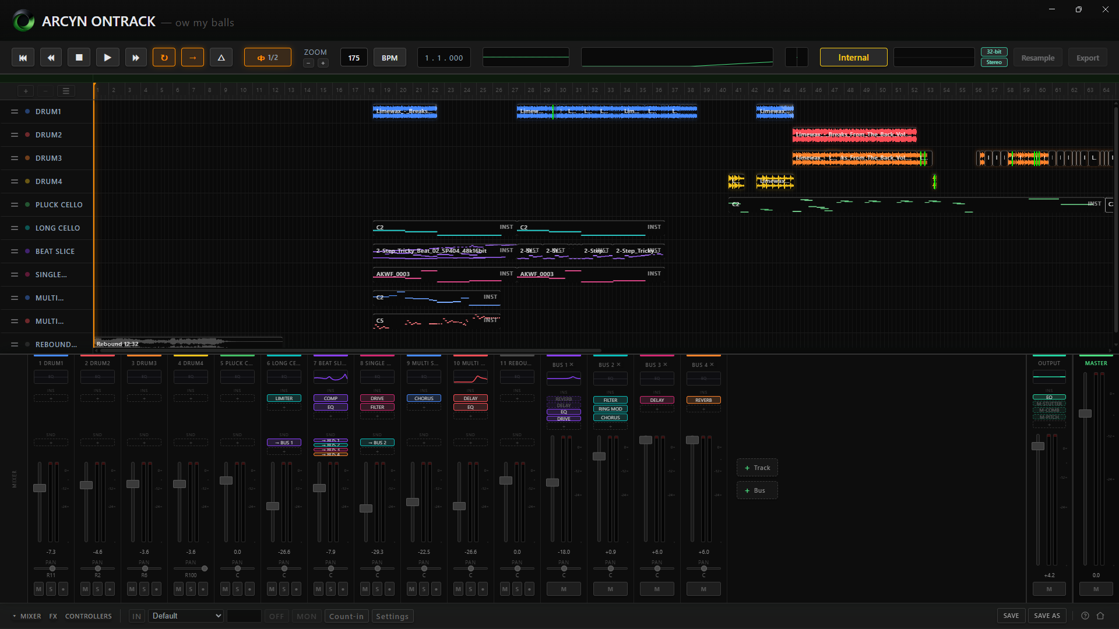Click the Resample button
This screenshot has height=629, width=1119.
(1038, 58)
